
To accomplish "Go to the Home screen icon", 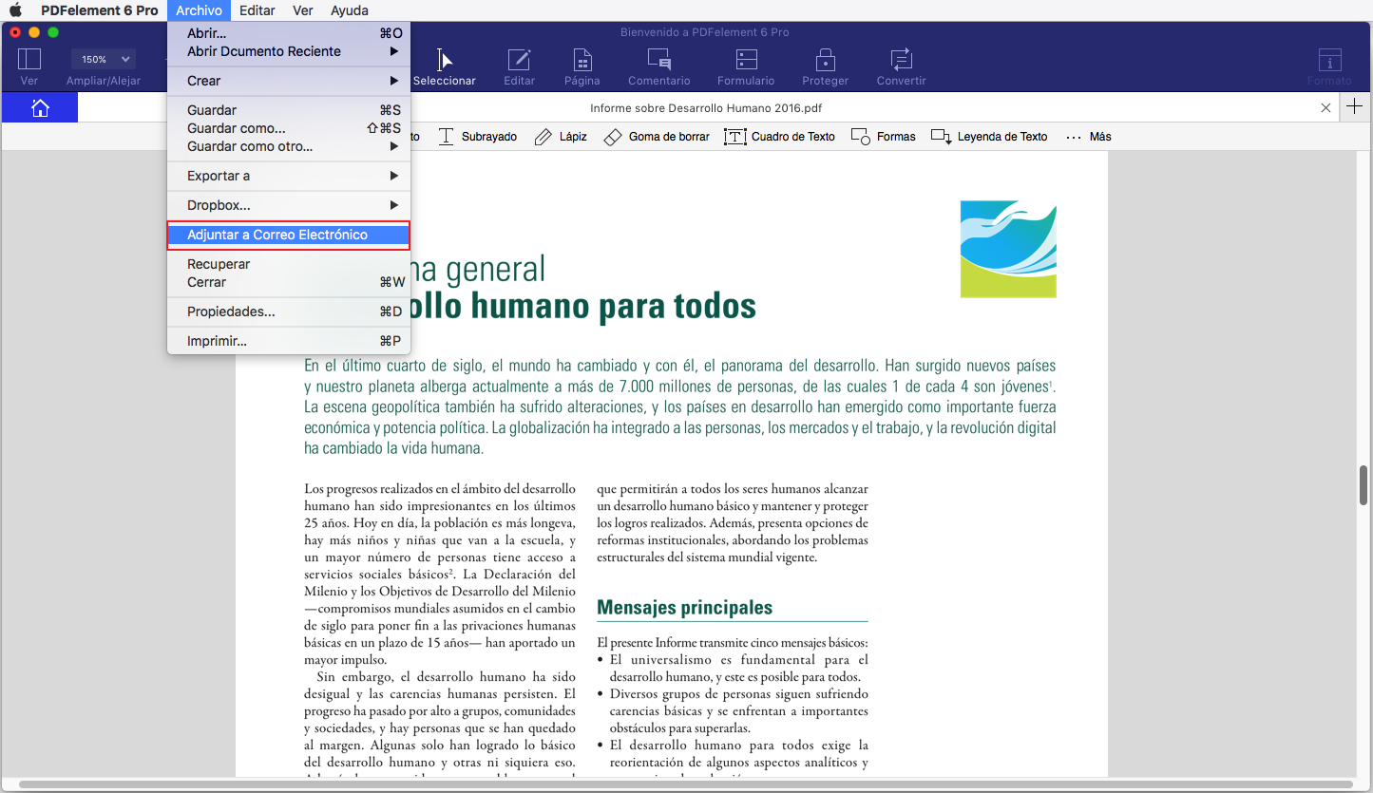I will (x=40, y=107).
